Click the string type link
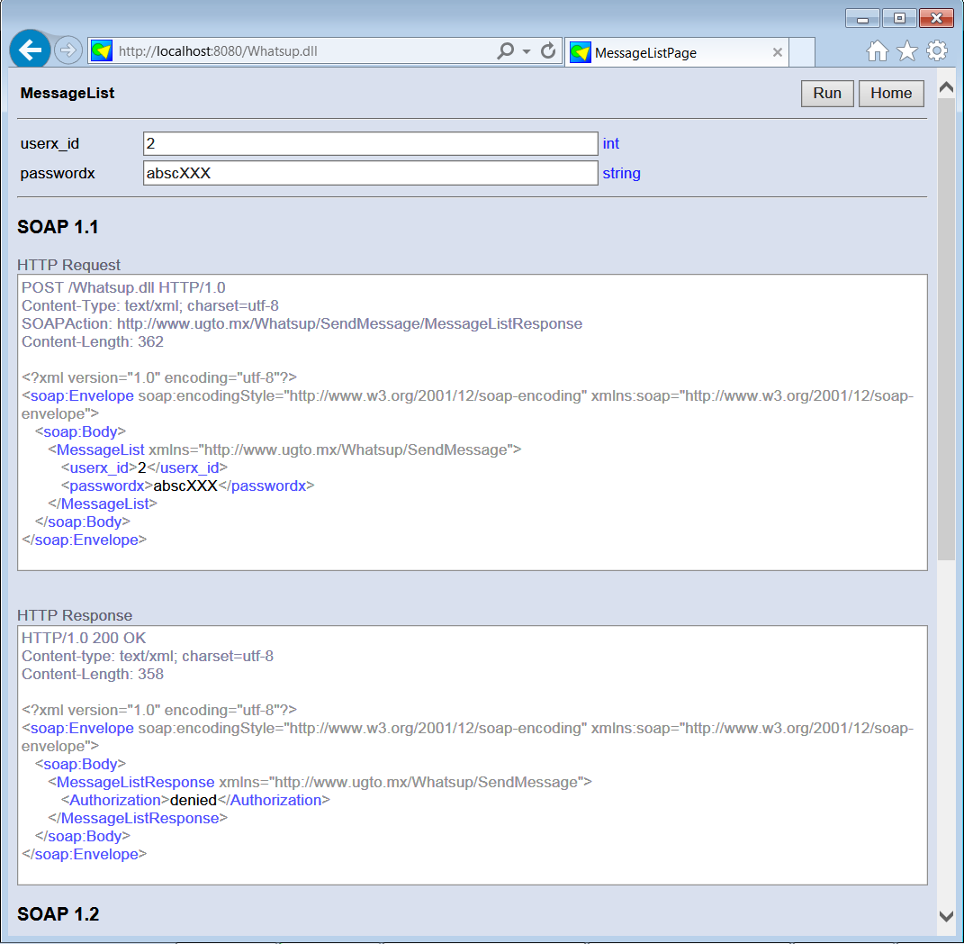The image size is (964, 944). 622,174
